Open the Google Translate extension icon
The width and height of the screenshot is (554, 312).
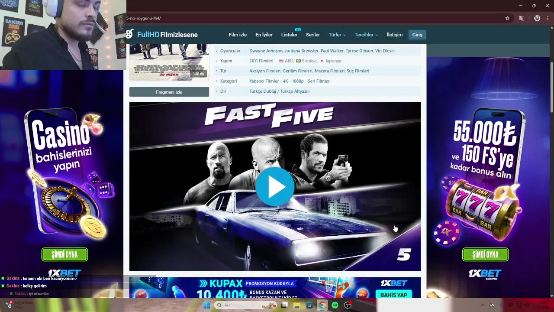click(522, 18)
